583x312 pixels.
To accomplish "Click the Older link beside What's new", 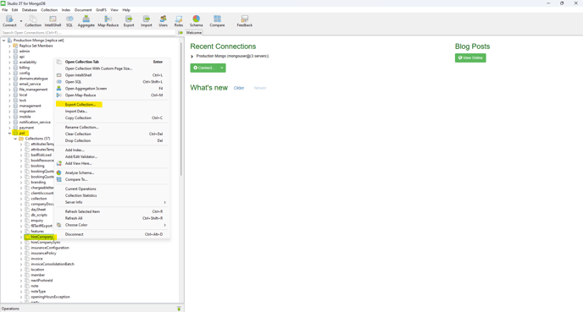I will [x=239, y=88].
